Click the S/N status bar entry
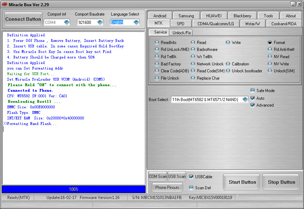 156,197
